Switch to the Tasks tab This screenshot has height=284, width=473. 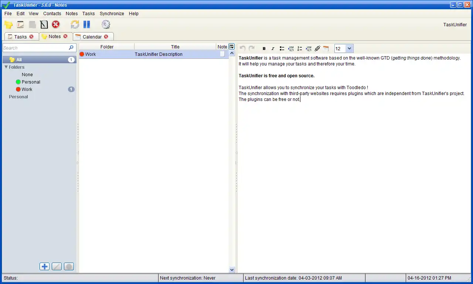21,37
